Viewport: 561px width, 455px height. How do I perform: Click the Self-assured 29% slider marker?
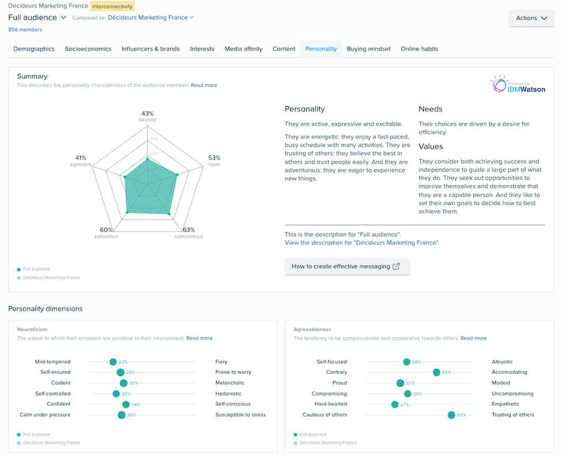121,373
